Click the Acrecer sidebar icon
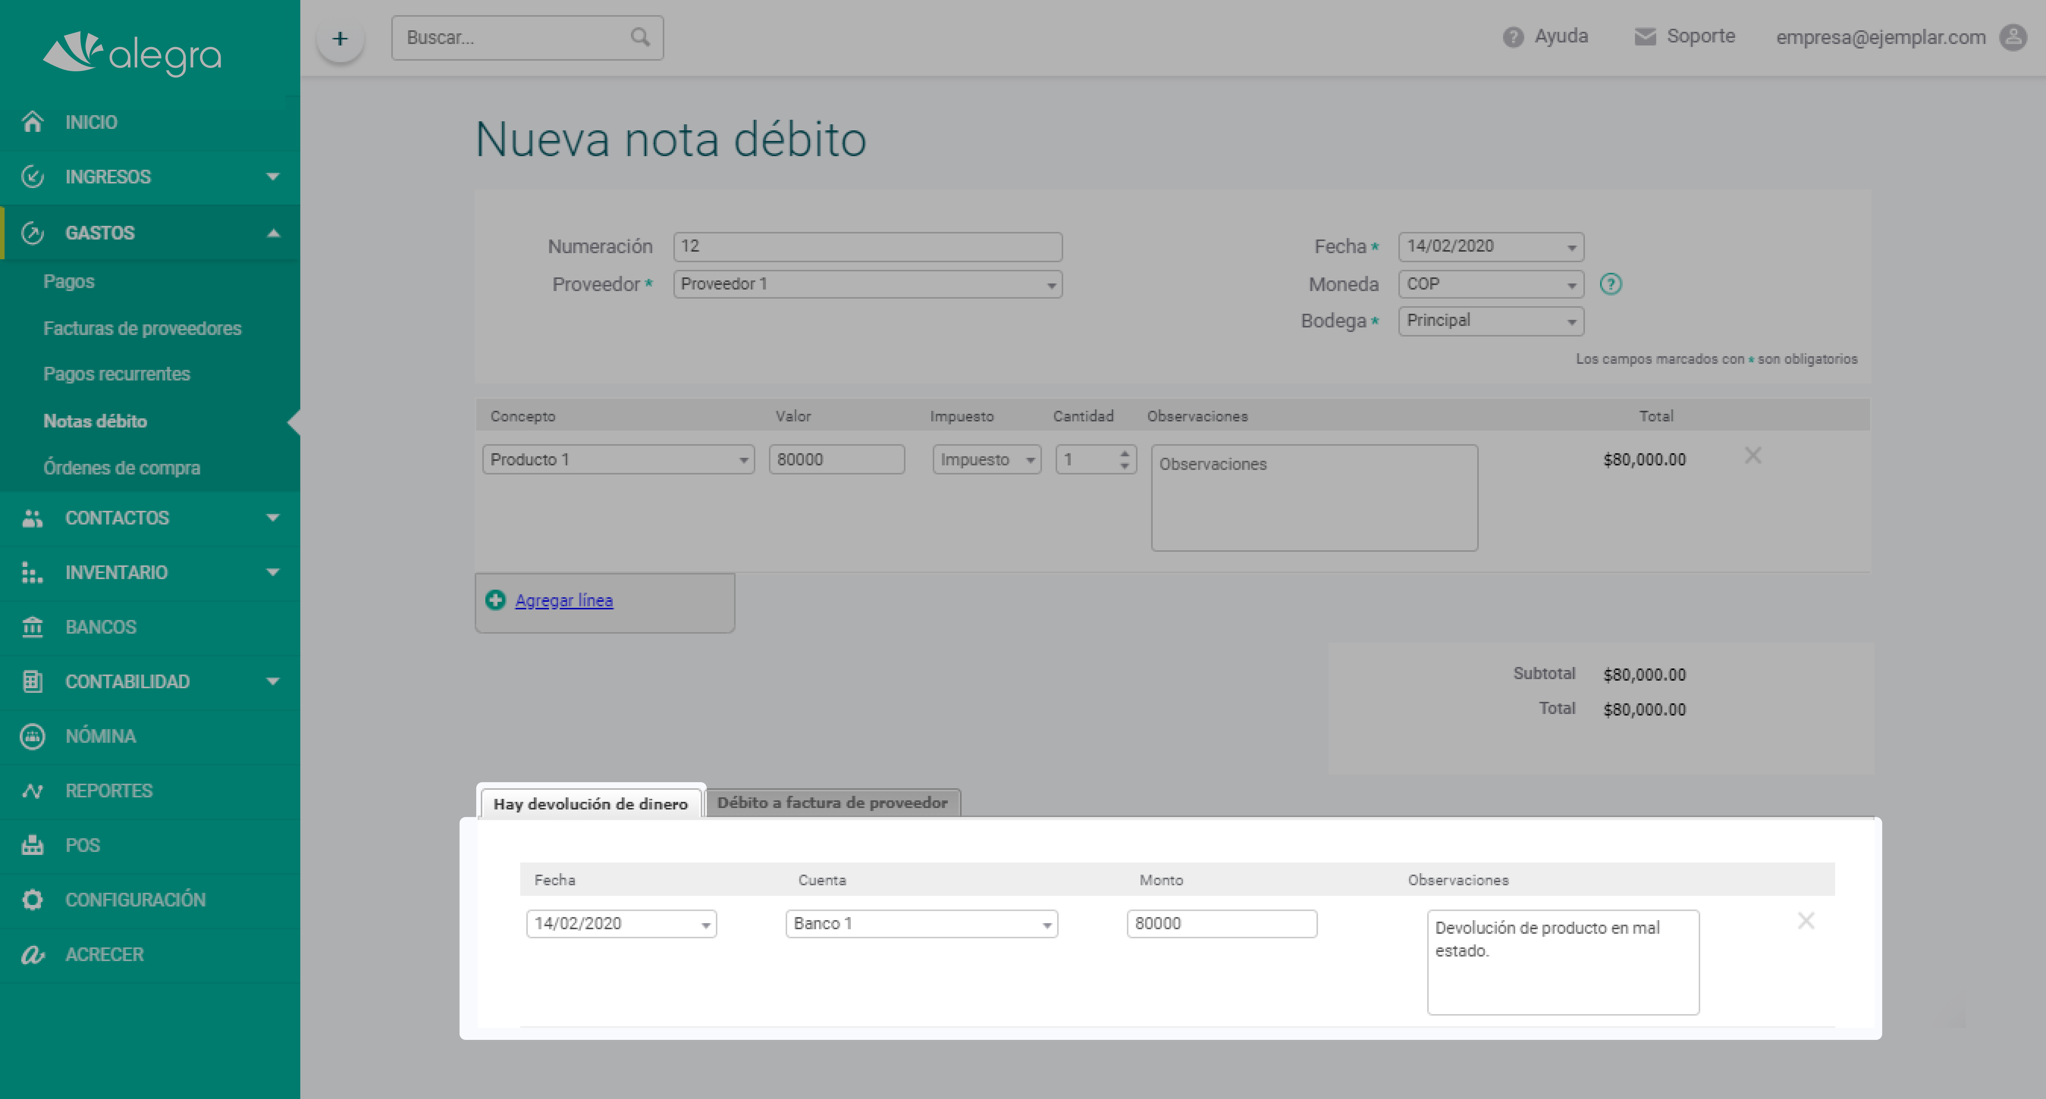Image resolution: width=2046 pixels, height=1099 pixels. pyautogui.click(x=33, y=955)
